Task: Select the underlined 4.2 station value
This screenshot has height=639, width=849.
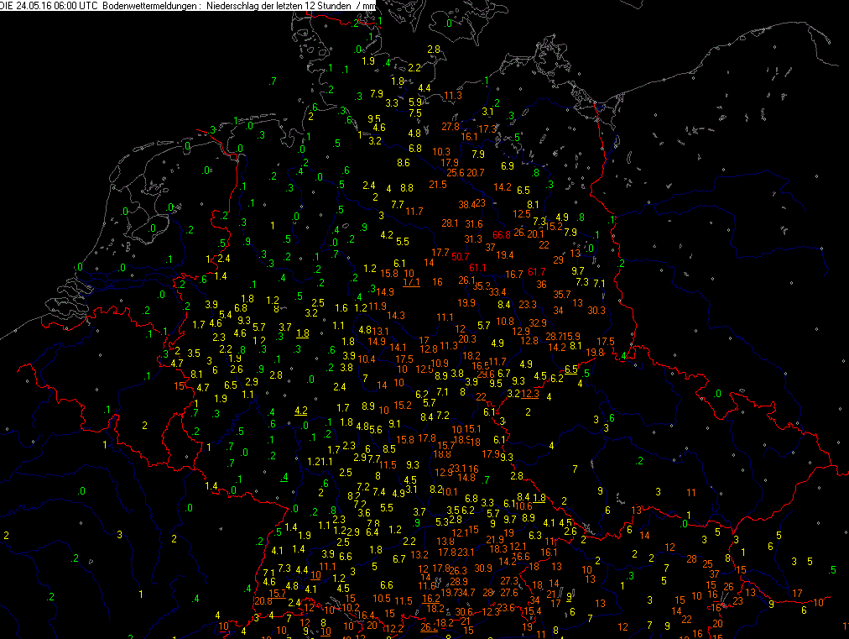Action: point(300,411)
